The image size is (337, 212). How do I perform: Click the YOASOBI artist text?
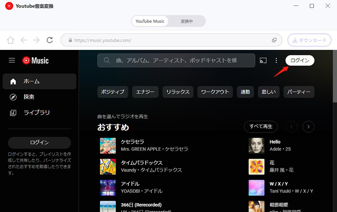130,191
